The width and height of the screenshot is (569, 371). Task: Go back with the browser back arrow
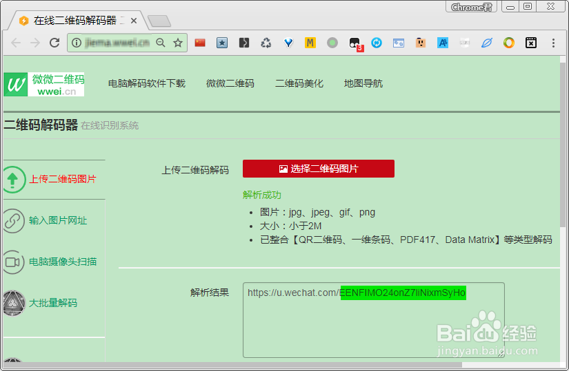[x=16, y=43]
